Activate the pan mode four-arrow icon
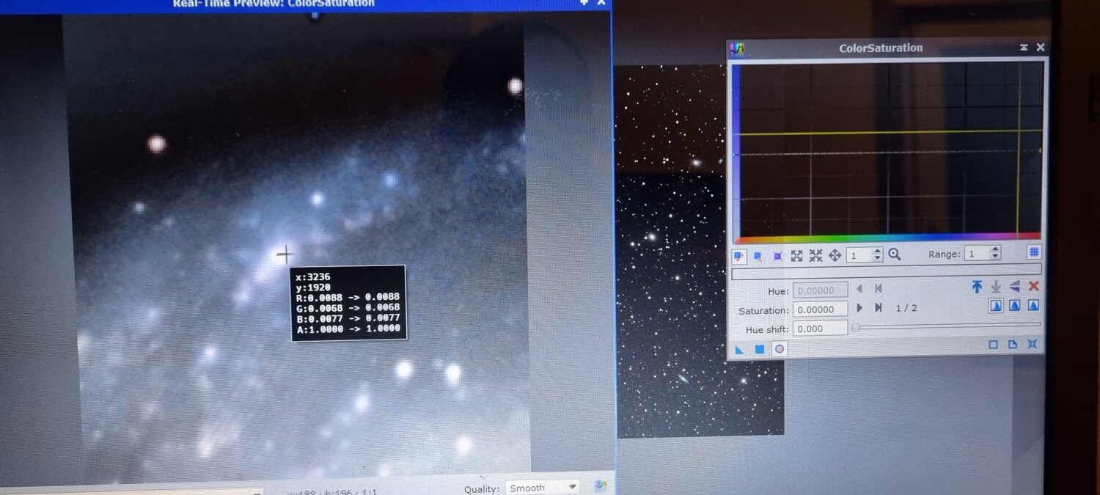Viewport: 1100px width, 495px height. point(835,255)
